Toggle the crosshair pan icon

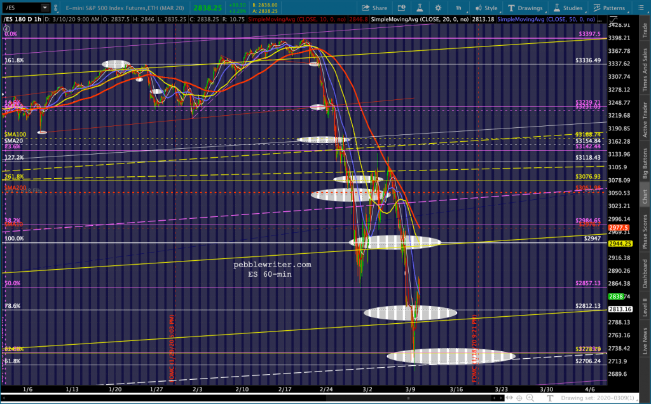click(x=519, y=398)
